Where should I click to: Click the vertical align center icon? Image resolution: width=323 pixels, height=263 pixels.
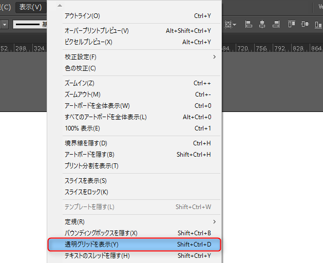coord(306,24)
